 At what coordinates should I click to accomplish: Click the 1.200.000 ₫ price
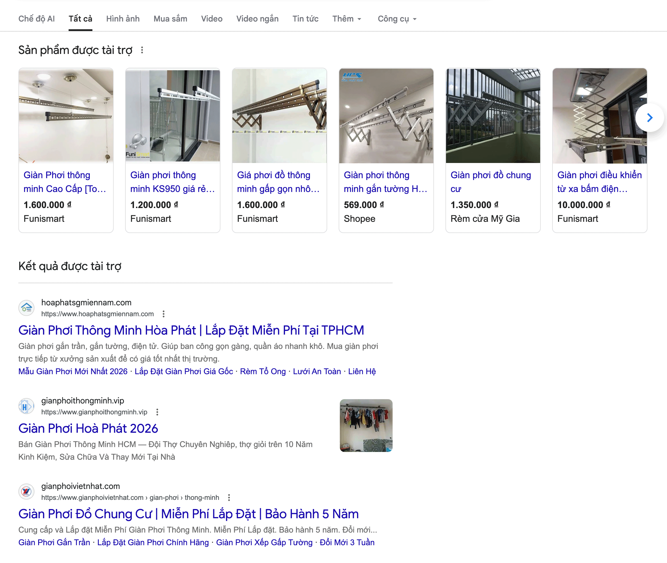[x=154, y=205]
